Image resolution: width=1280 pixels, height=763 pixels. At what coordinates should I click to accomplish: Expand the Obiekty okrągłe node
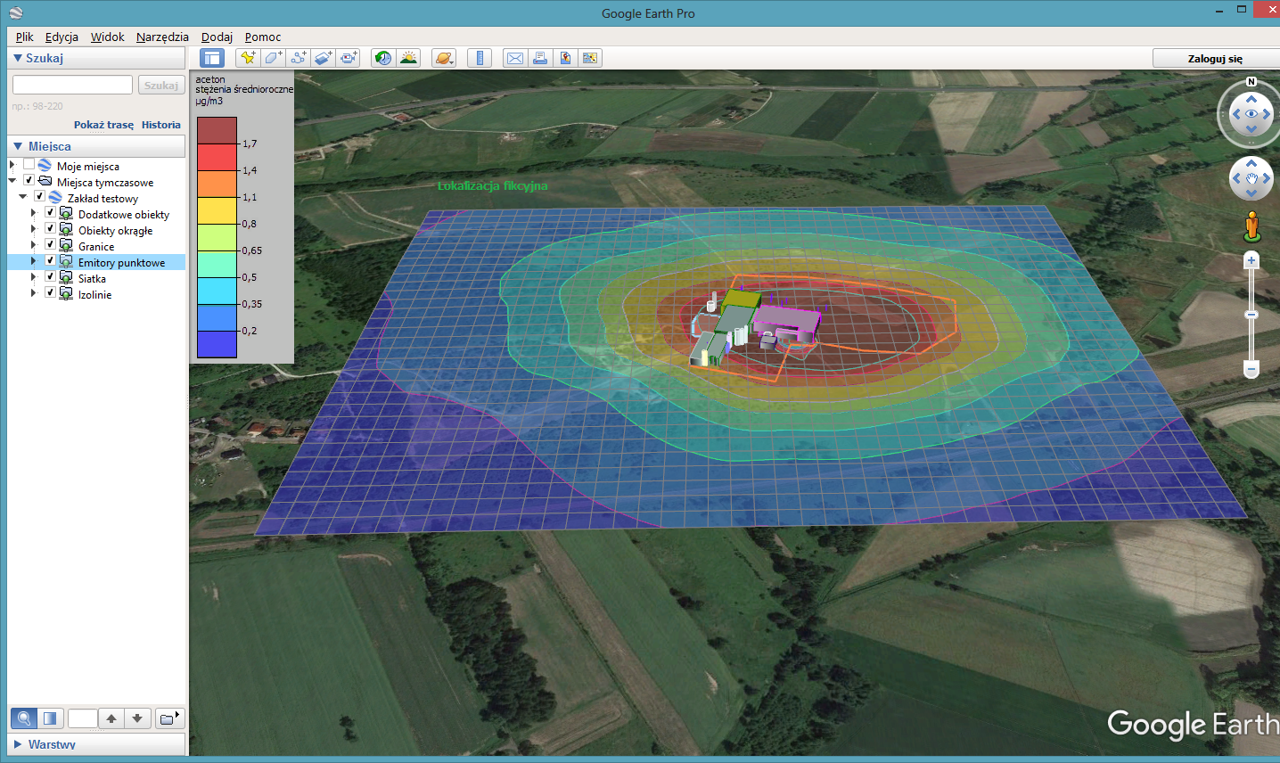[34, 229]
